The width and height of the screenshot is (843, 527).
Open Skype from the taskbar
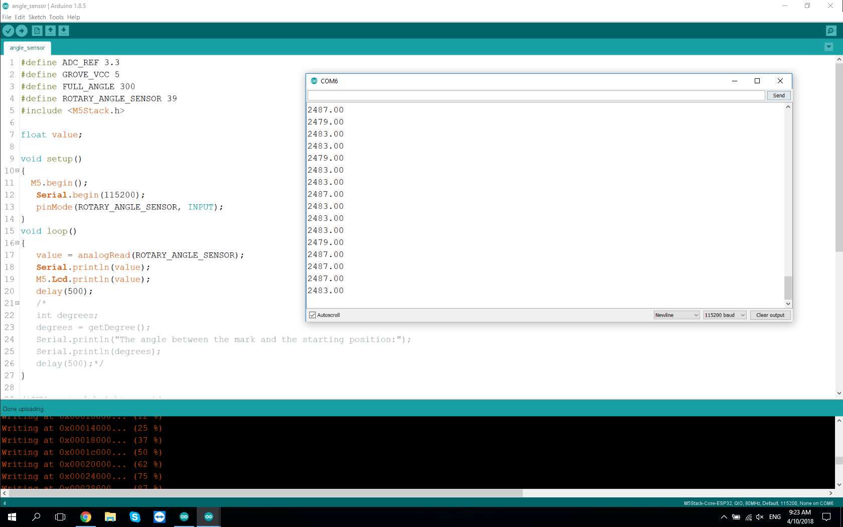tap(135, 517)
